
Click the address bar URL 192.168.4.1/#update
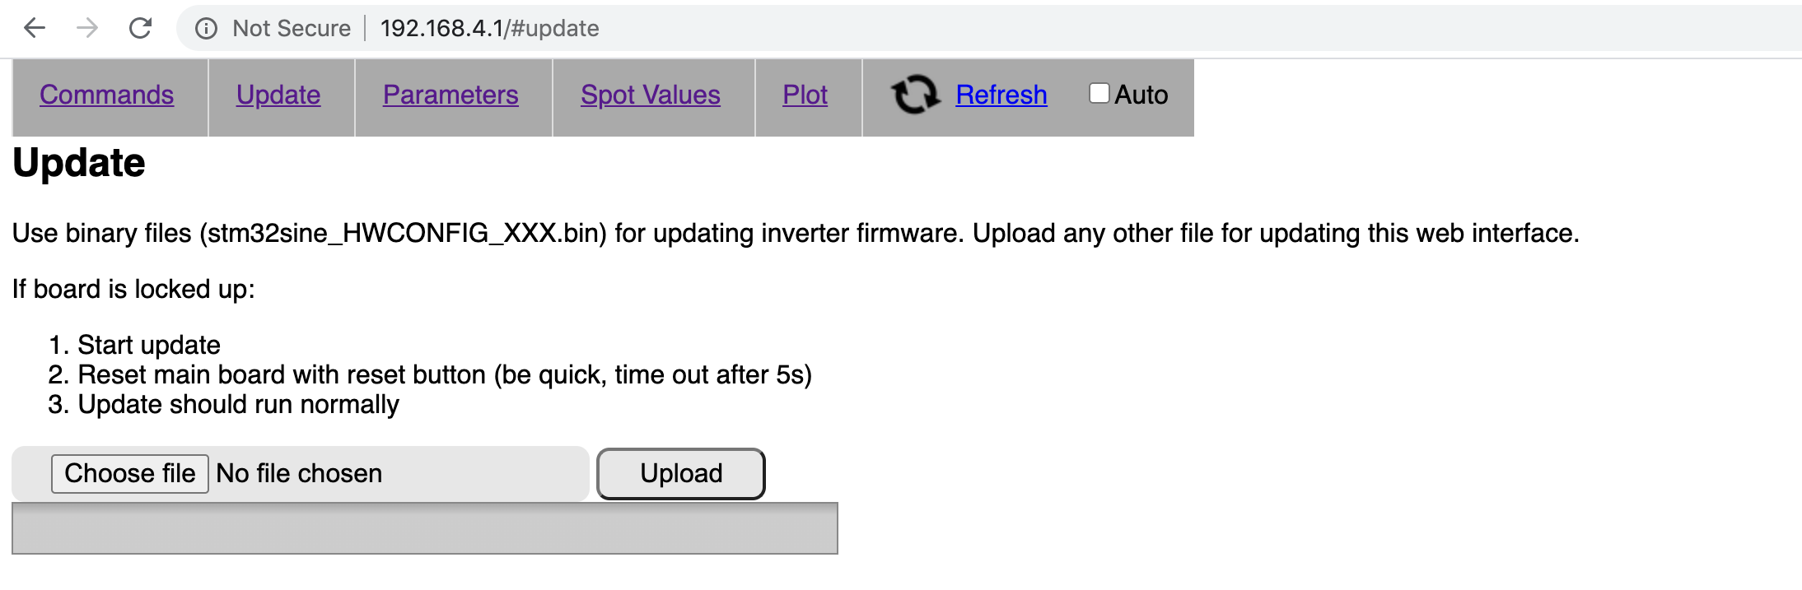pyautogui.click(x=490, y=29)
